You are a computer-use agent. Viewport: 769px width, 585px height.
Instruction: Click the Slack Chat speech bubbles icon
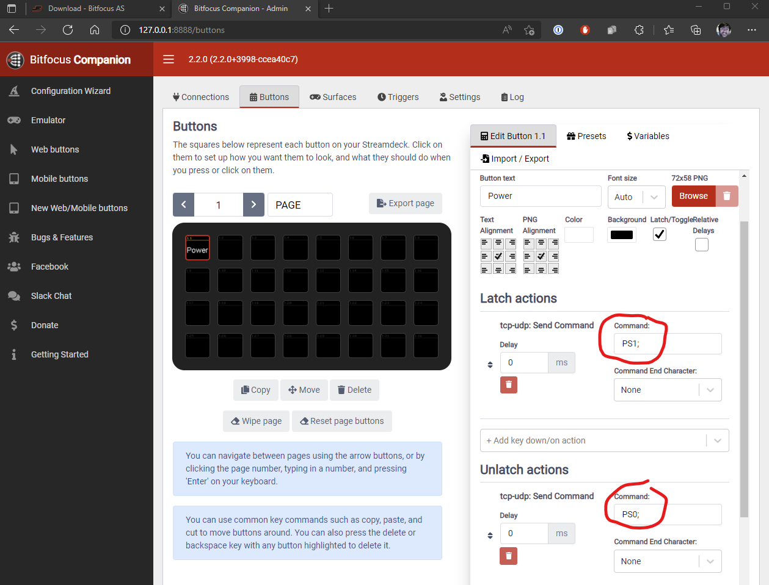(x=14, y=296)
